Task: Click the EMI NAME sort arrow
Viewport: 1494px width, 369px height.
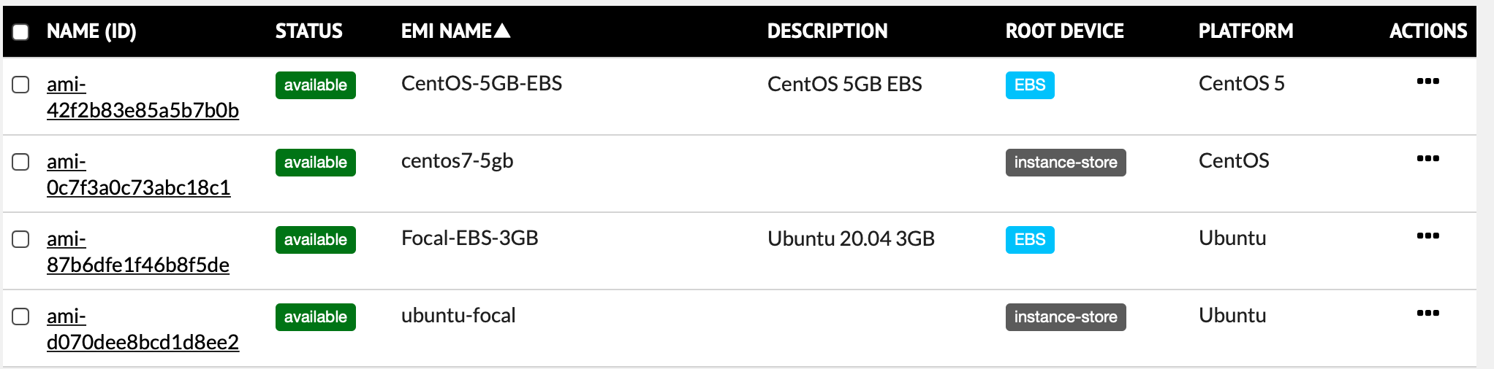Action: click(502, 31)
